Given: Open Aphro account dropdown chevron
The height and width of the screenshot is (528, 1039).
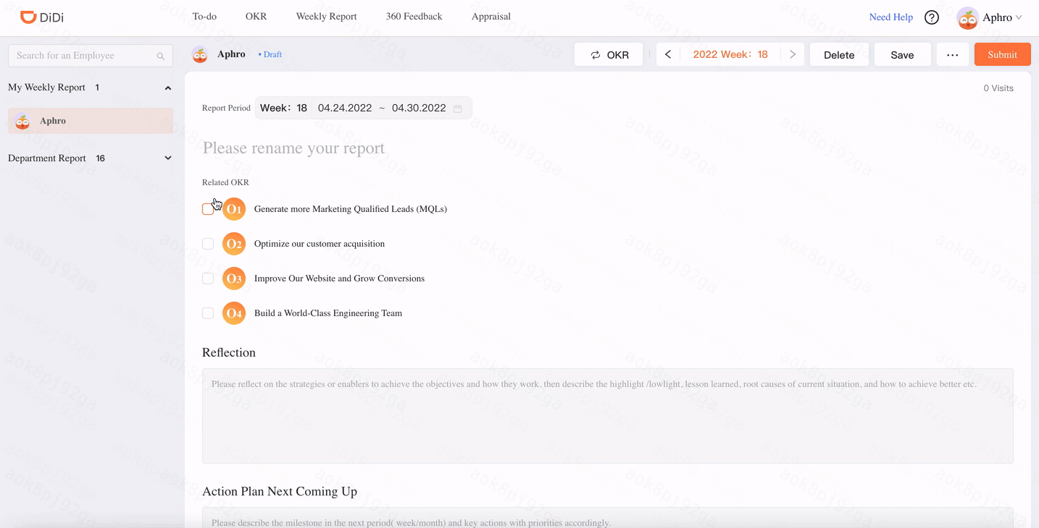Looking at the screenshot, I should click(1019, 17).
